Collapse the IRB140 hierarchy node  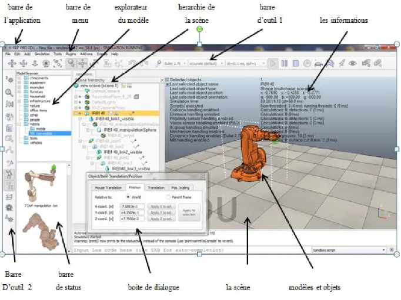coord(76,113)
